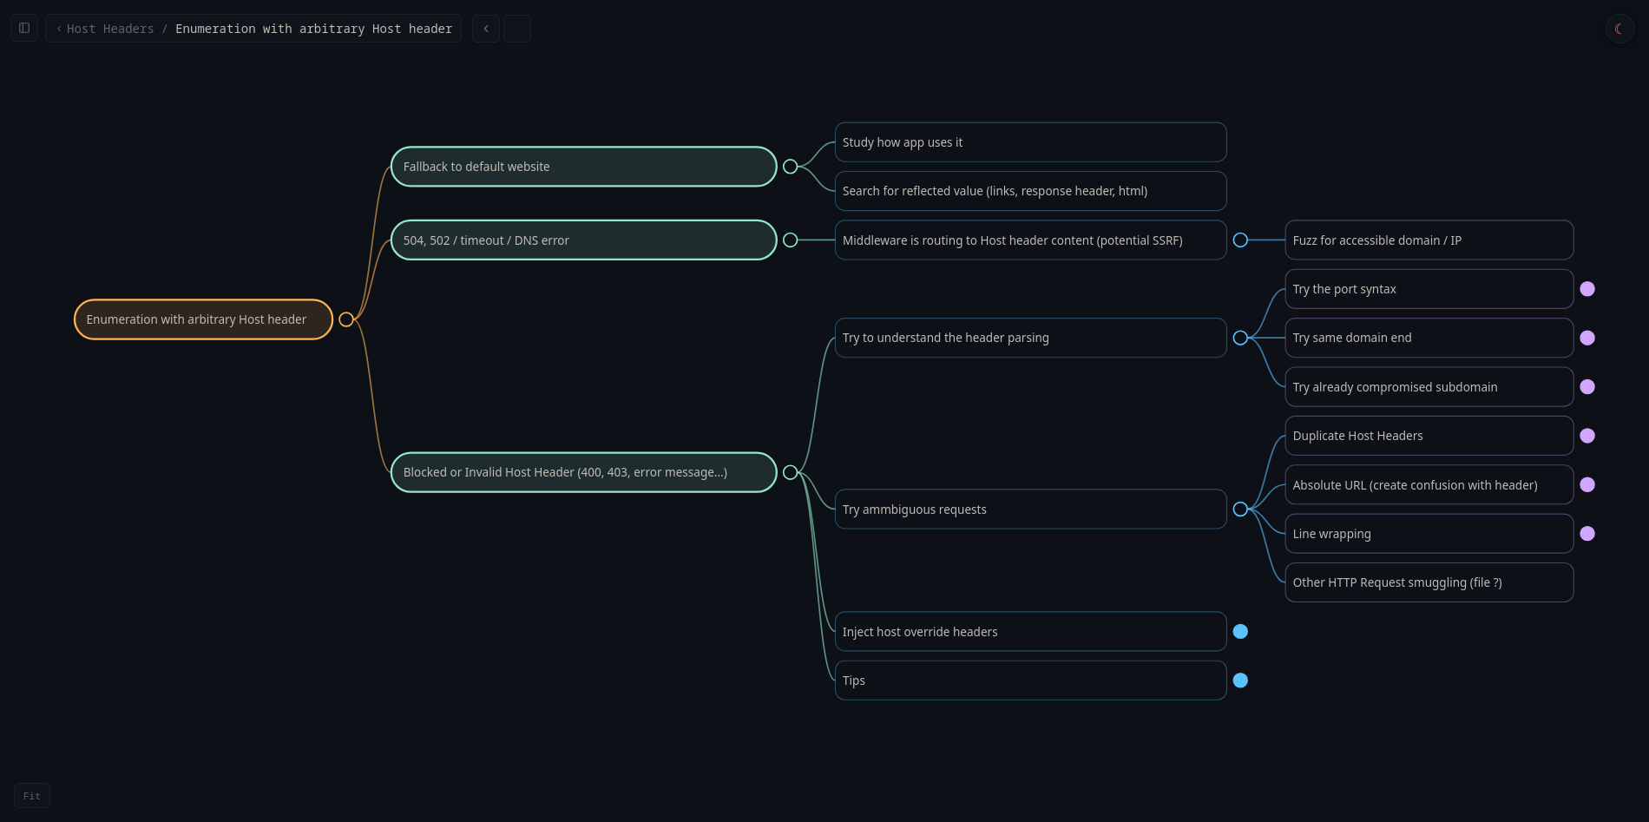1649x822 pixels.
Task: Toggle the purple marker on Try same domain end
Action: coord(1587,338)
